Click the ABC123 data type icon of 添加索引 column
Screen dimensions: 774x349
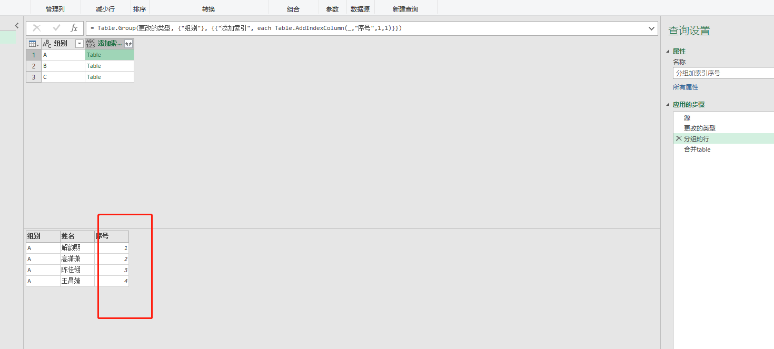(x=91, y=44)
